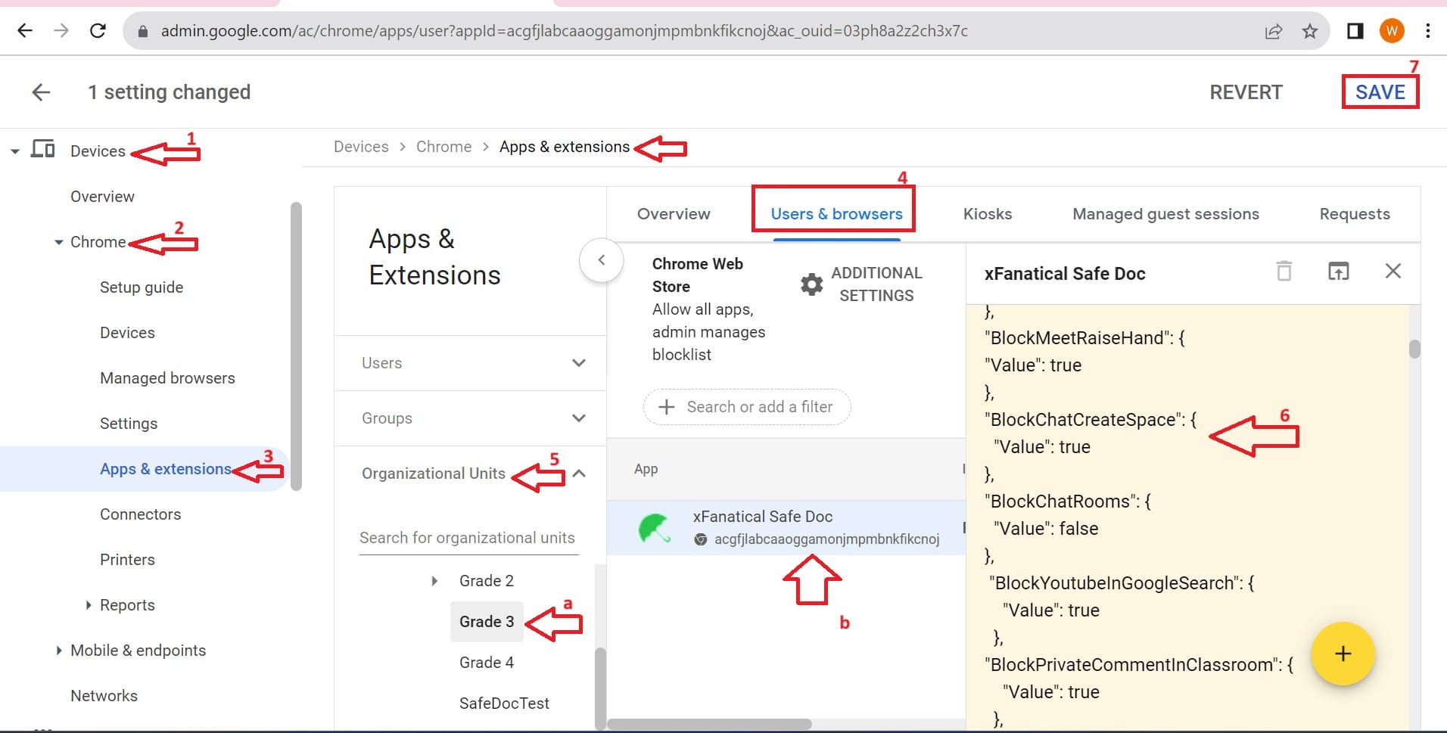Close the xFanatical Safe Doc settings panel
1447x733 pixels.
(1393, 272)
